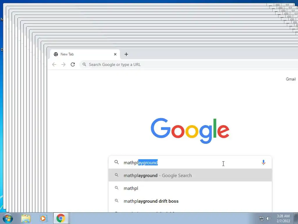
Task: Open the Gmail link
Action: point(291,79)
